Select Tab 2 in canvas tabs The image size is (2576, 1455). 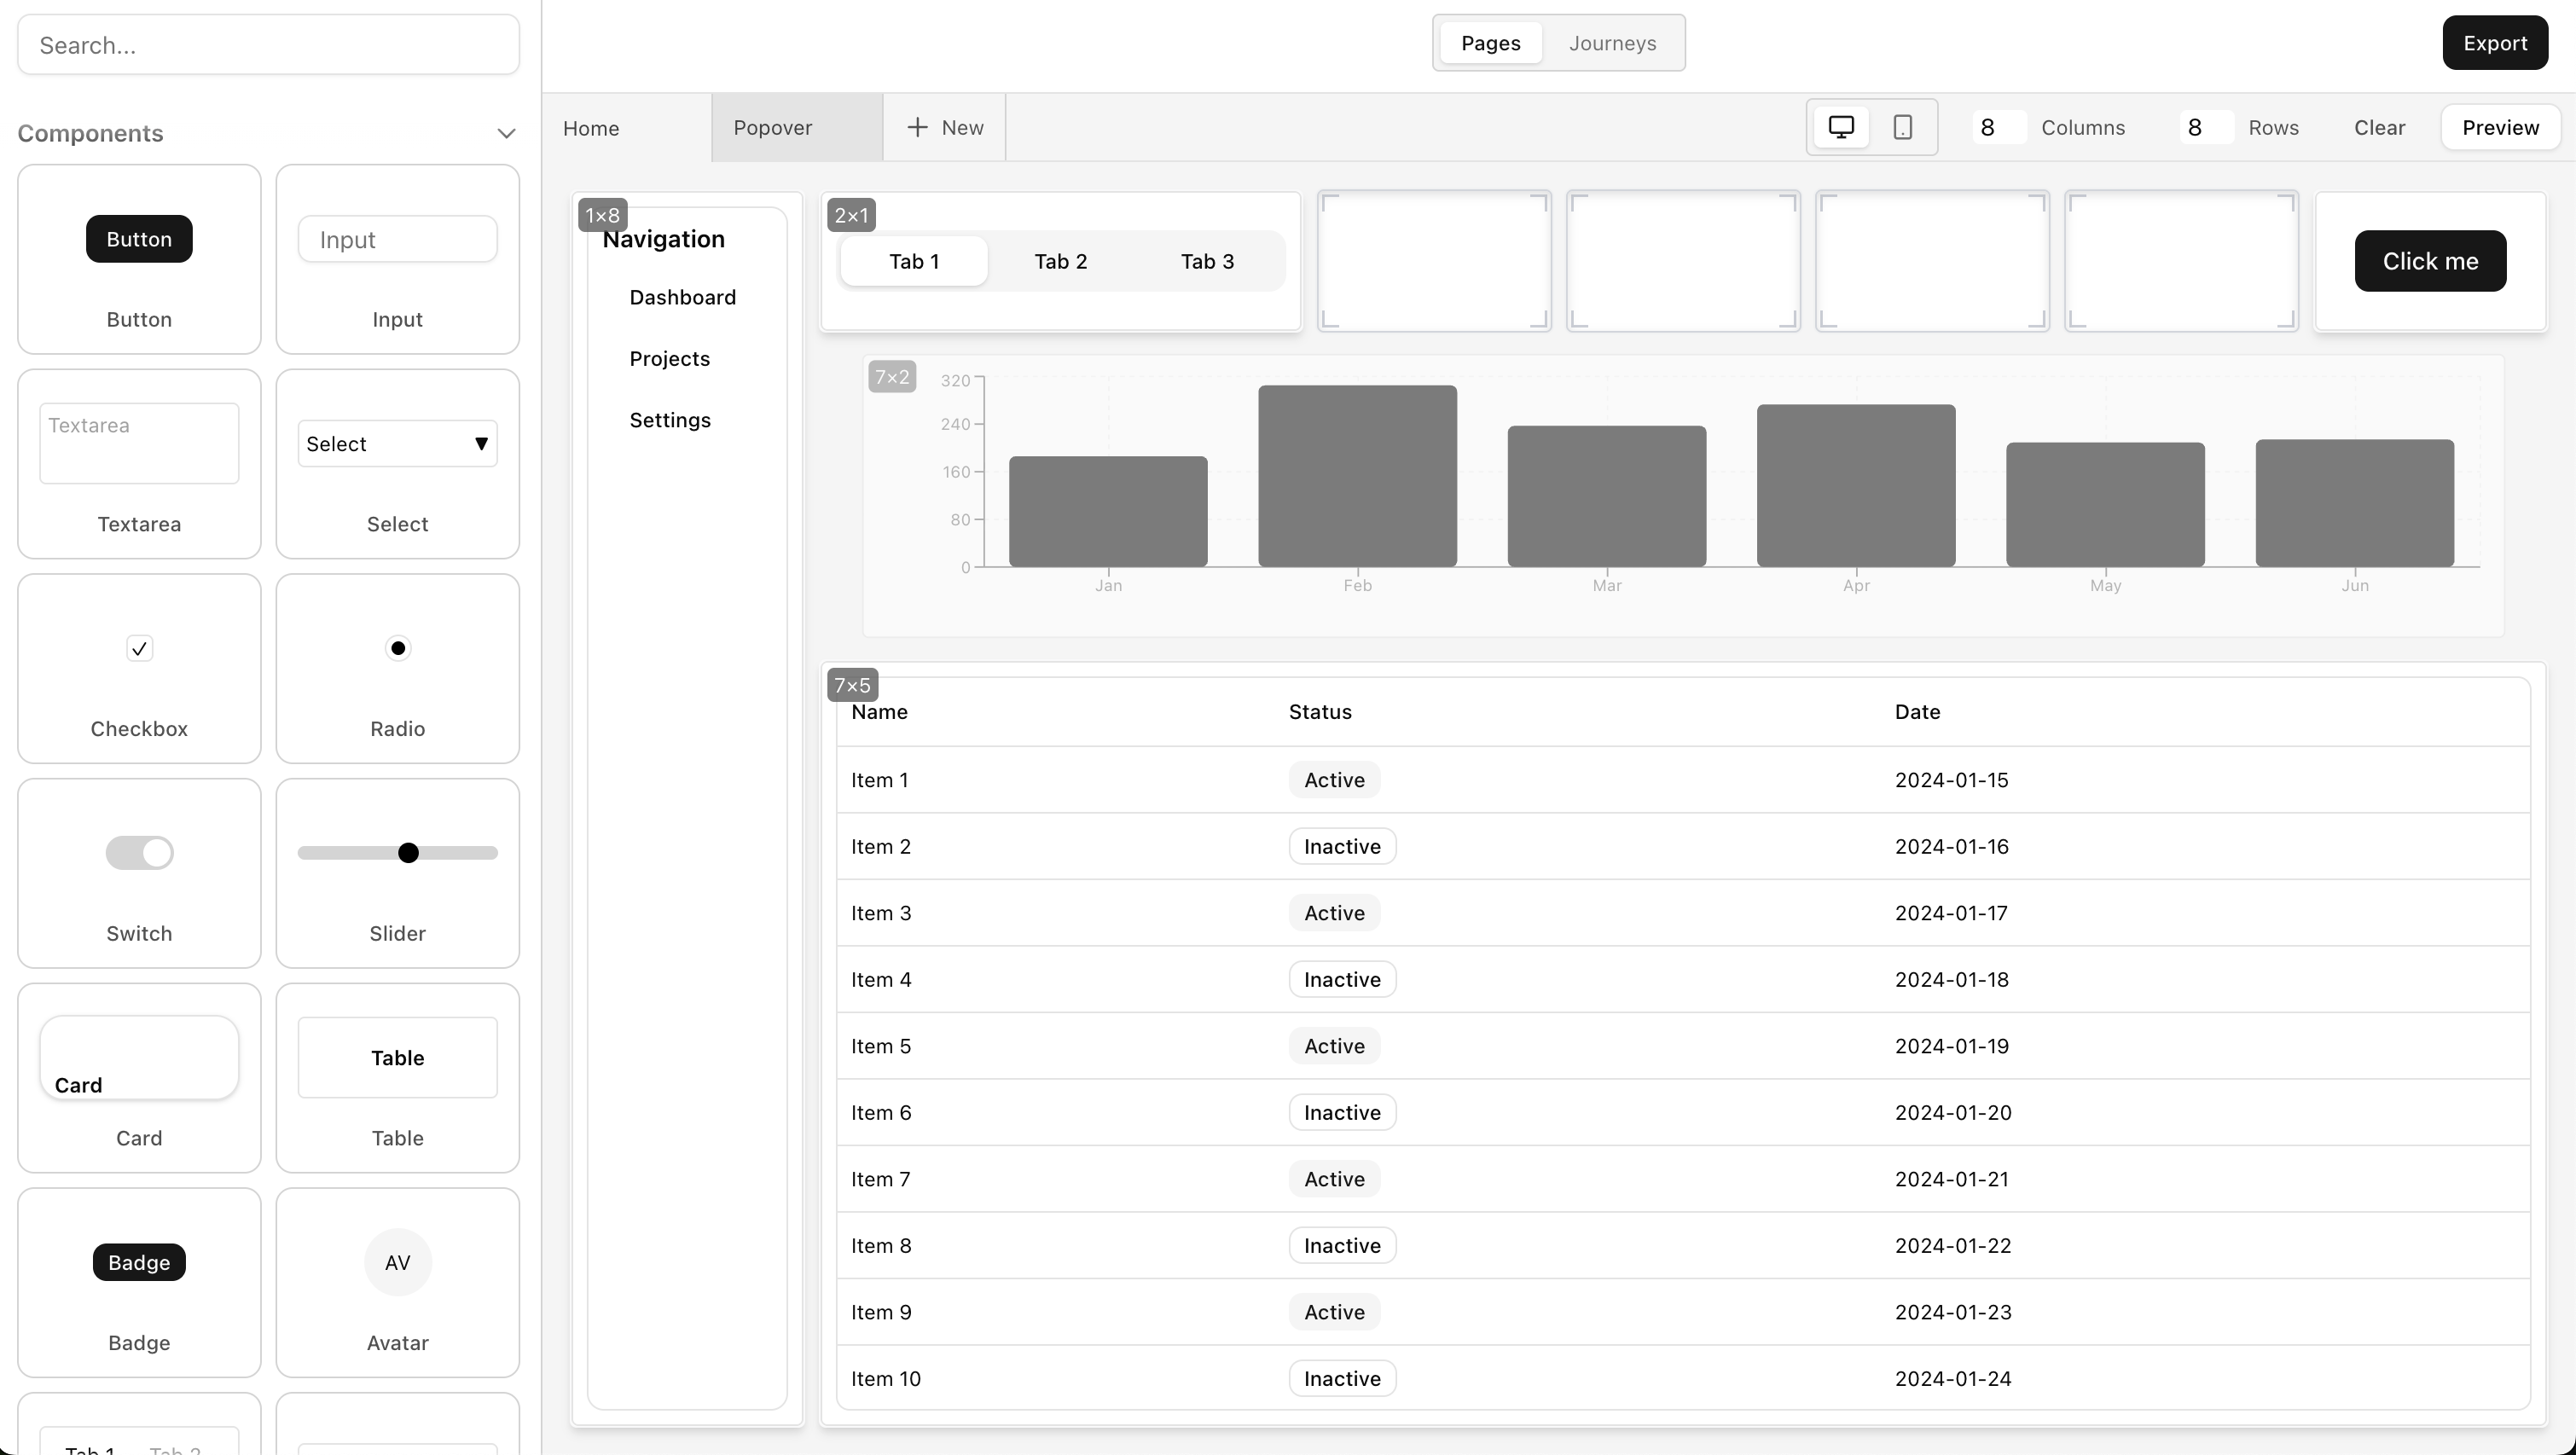[x=1060, y=261]
